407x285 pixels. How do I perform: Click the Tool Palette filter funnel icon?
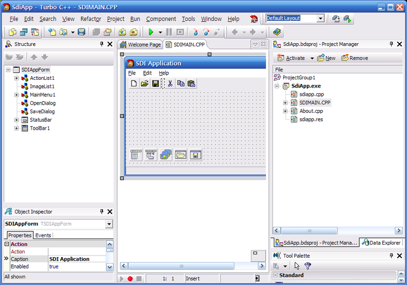tap(308, 266)
